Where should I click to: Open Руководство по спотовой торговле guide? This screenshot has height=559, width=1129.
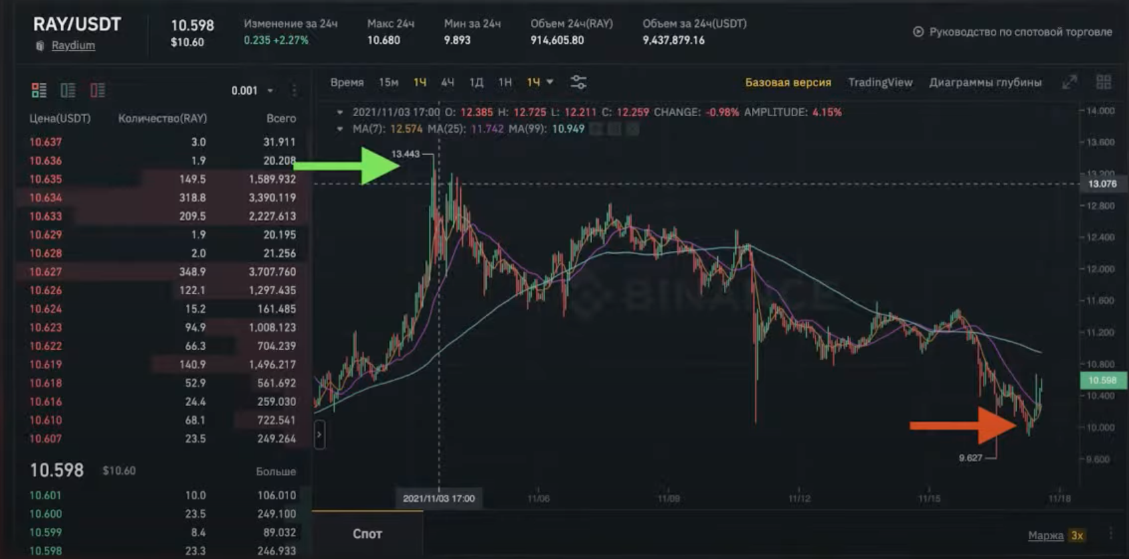[x=1020, y=32]
